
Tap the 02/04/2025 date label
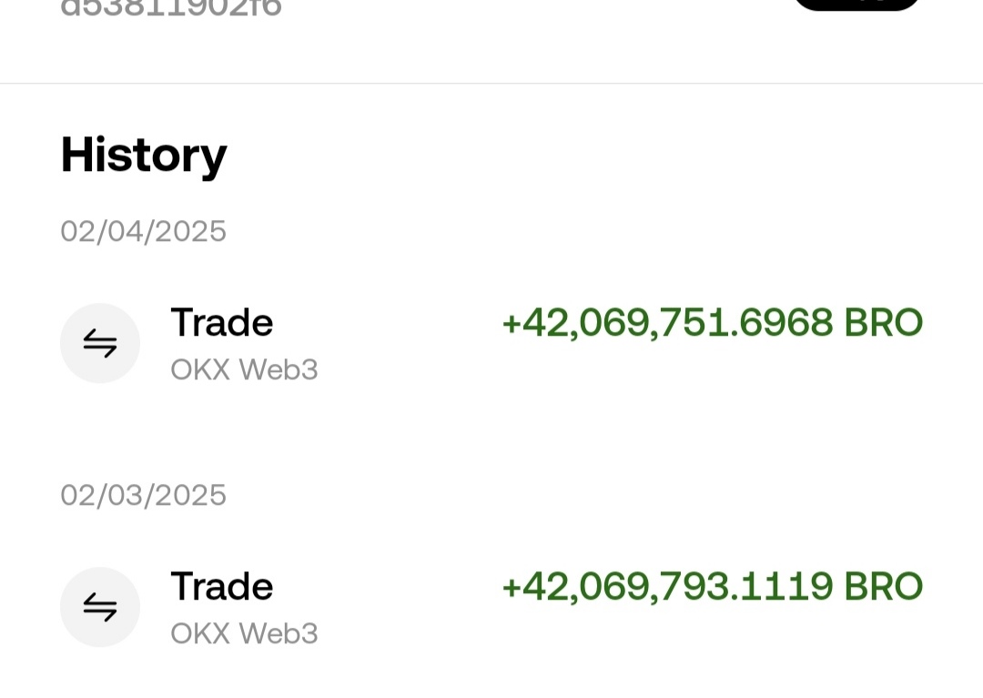click(143, 231)
